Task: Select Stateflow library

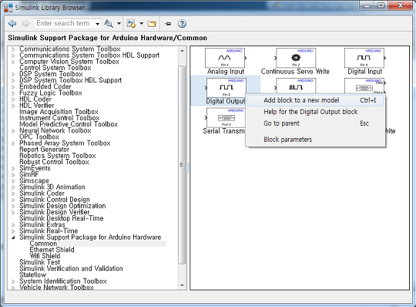Action: [x=33, y=275]
